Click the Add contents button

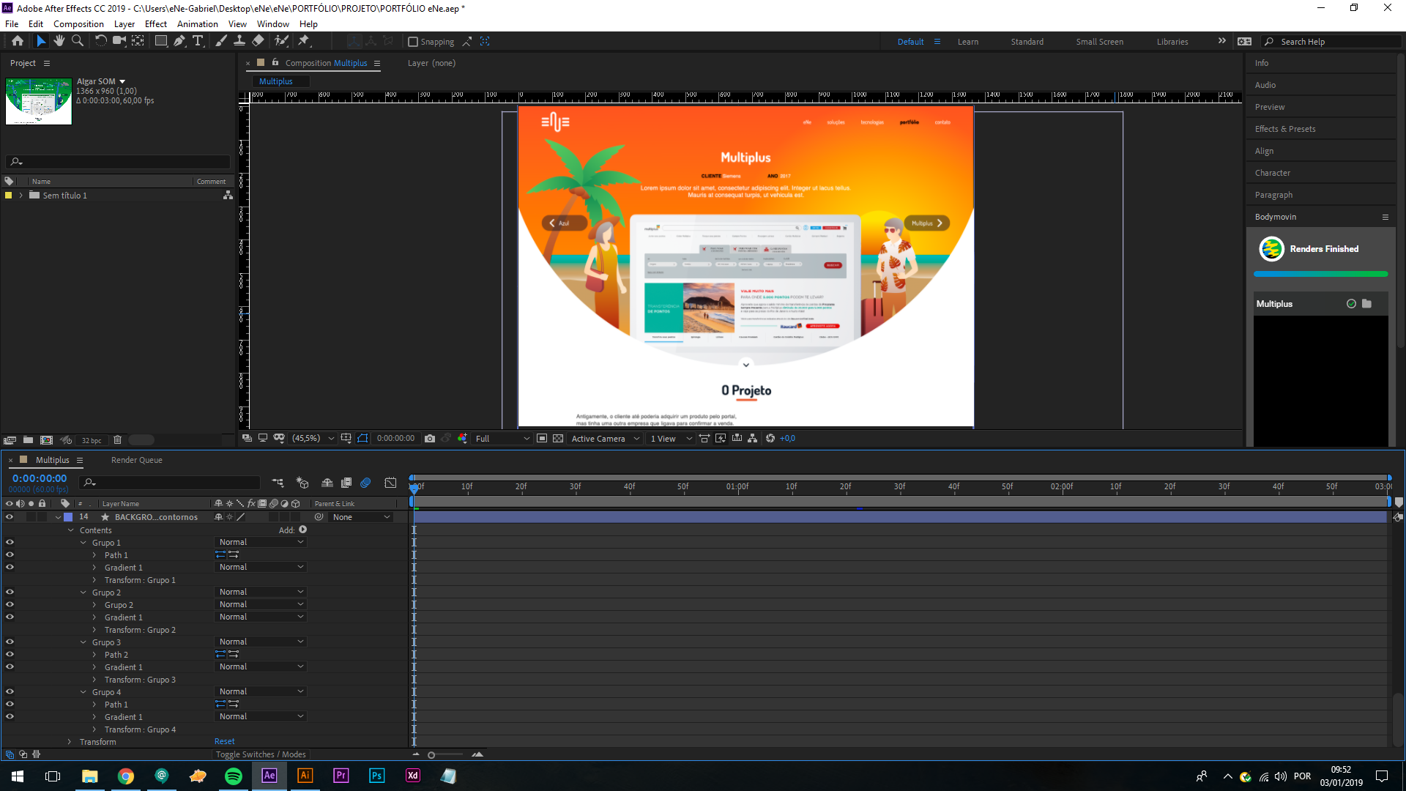pyautogui.click(x=303, y=530)
